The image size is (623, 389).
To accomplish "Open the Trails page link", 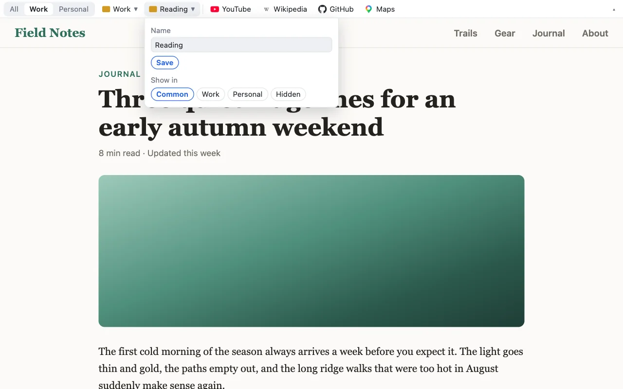I will pos(466,33).
